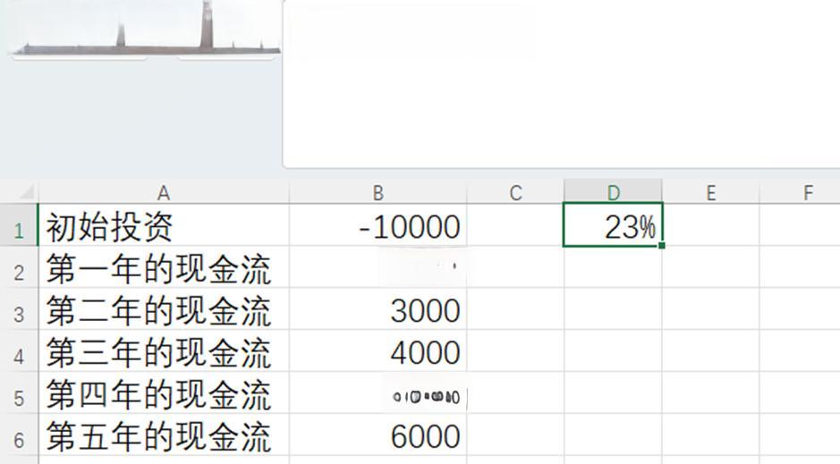
Task: Select the highlighted column D header
Action: [613, 192]
